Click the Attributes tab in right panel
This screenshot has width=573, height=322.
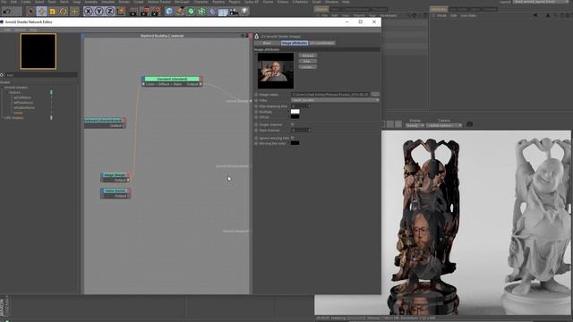[438, 9]
